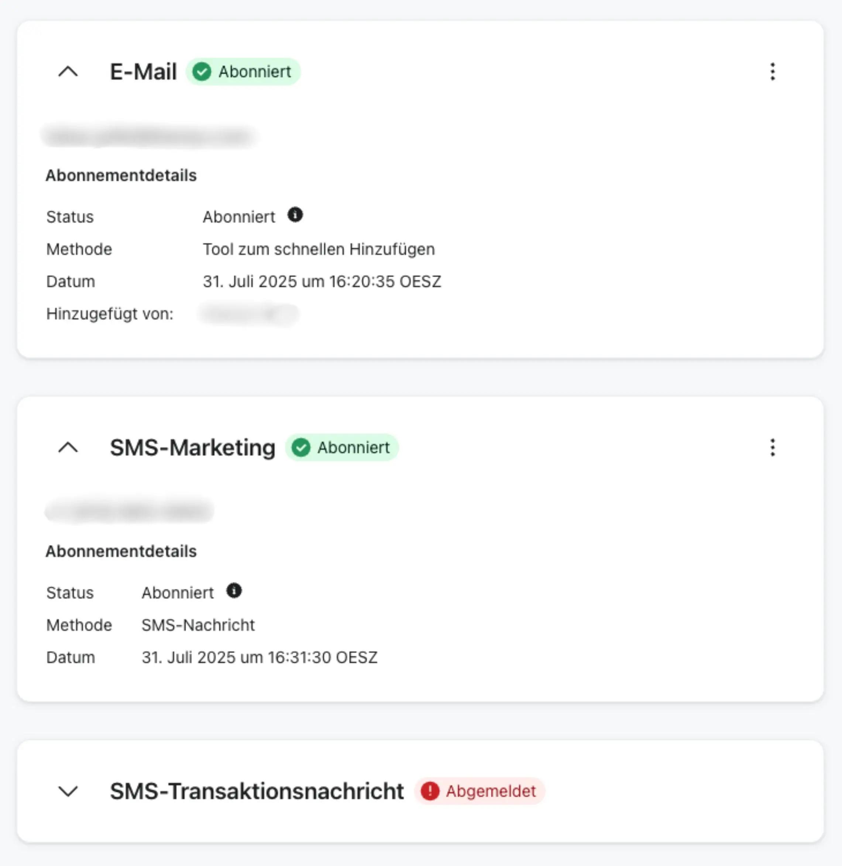Click the green checkmark in SMS-Marketing badge

tap(301, 447)
